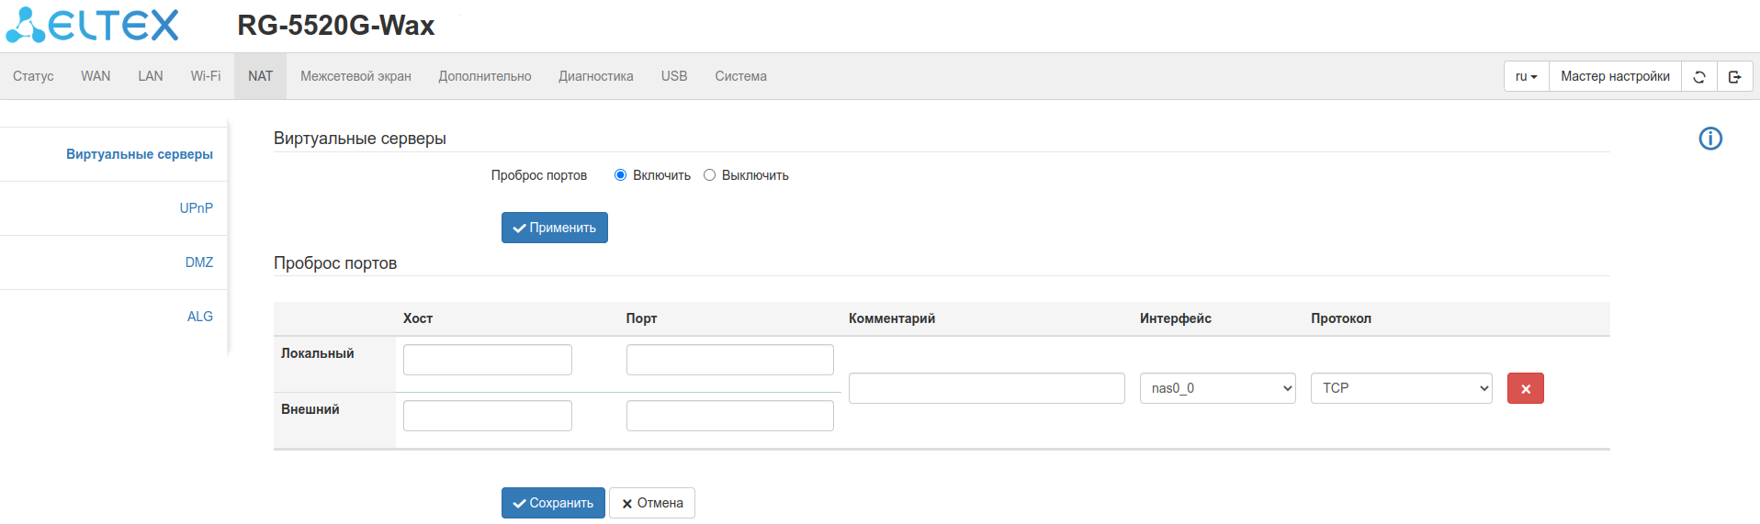Delete port forwarding row with red X
The width and height of the screenshot is (1760, 524).
tap(1525, 388)
